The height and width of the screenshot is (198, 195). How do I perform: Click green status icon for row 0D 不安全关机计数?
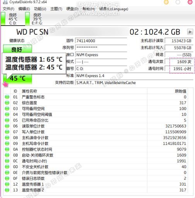click(x=7, y=167)
